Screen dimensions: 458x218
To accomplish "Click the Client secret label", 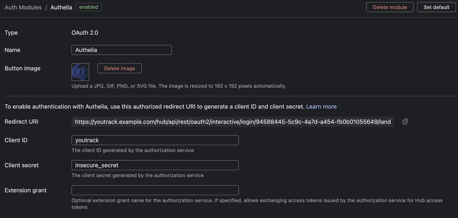I will pos(22,165).
